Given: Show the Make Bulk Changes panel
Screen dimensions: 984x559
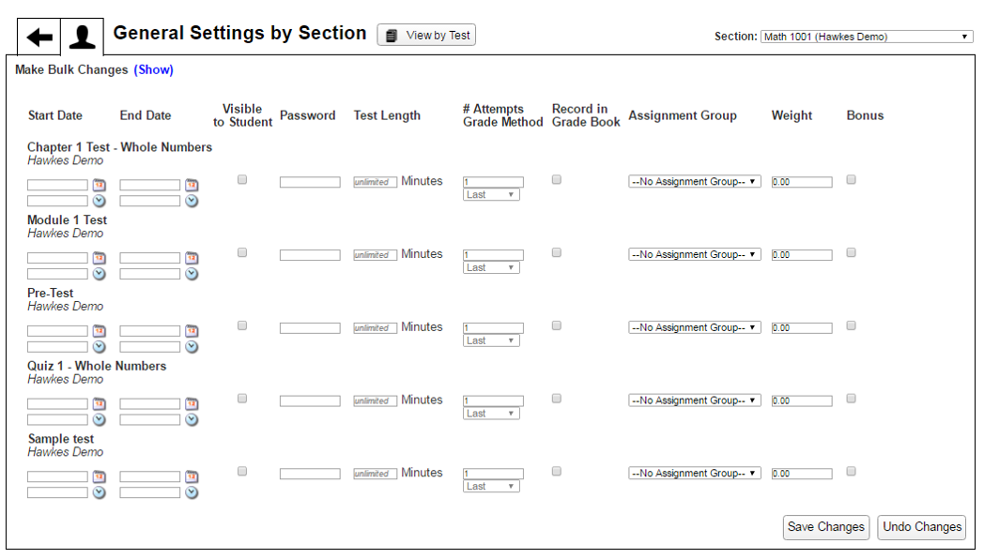Looking at the screenshot, I should (154, 69).
